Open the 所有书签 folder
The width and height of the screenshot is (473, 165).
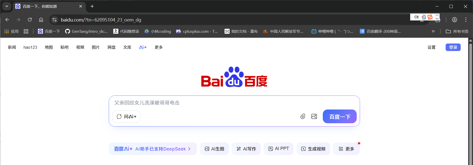(457, 31)
